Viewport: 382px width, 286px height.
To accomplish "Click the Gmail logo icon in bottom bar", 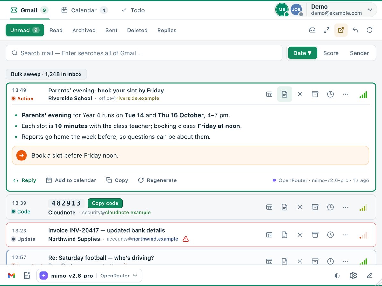I will [11, 276].
